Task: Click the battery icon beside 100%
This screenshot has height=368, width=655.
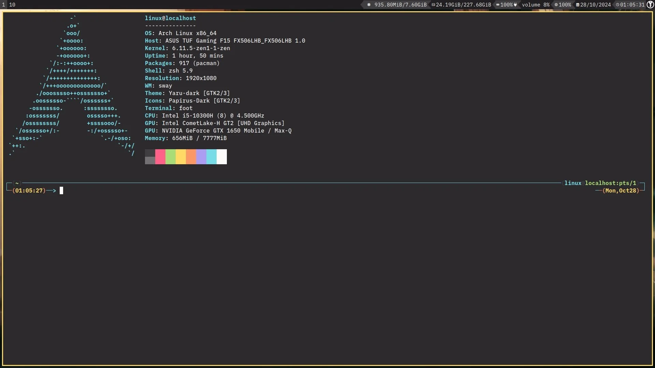Action: [498, 5]
